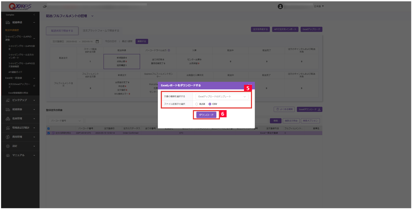The image size is (412, 209).
Task: Open the calendar date picker icon
Action: pos(97,41)
